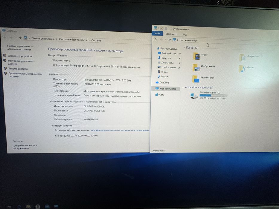Open the Компьютер ribbon tab
Screen dimensions: 279x209
point(171,34)
